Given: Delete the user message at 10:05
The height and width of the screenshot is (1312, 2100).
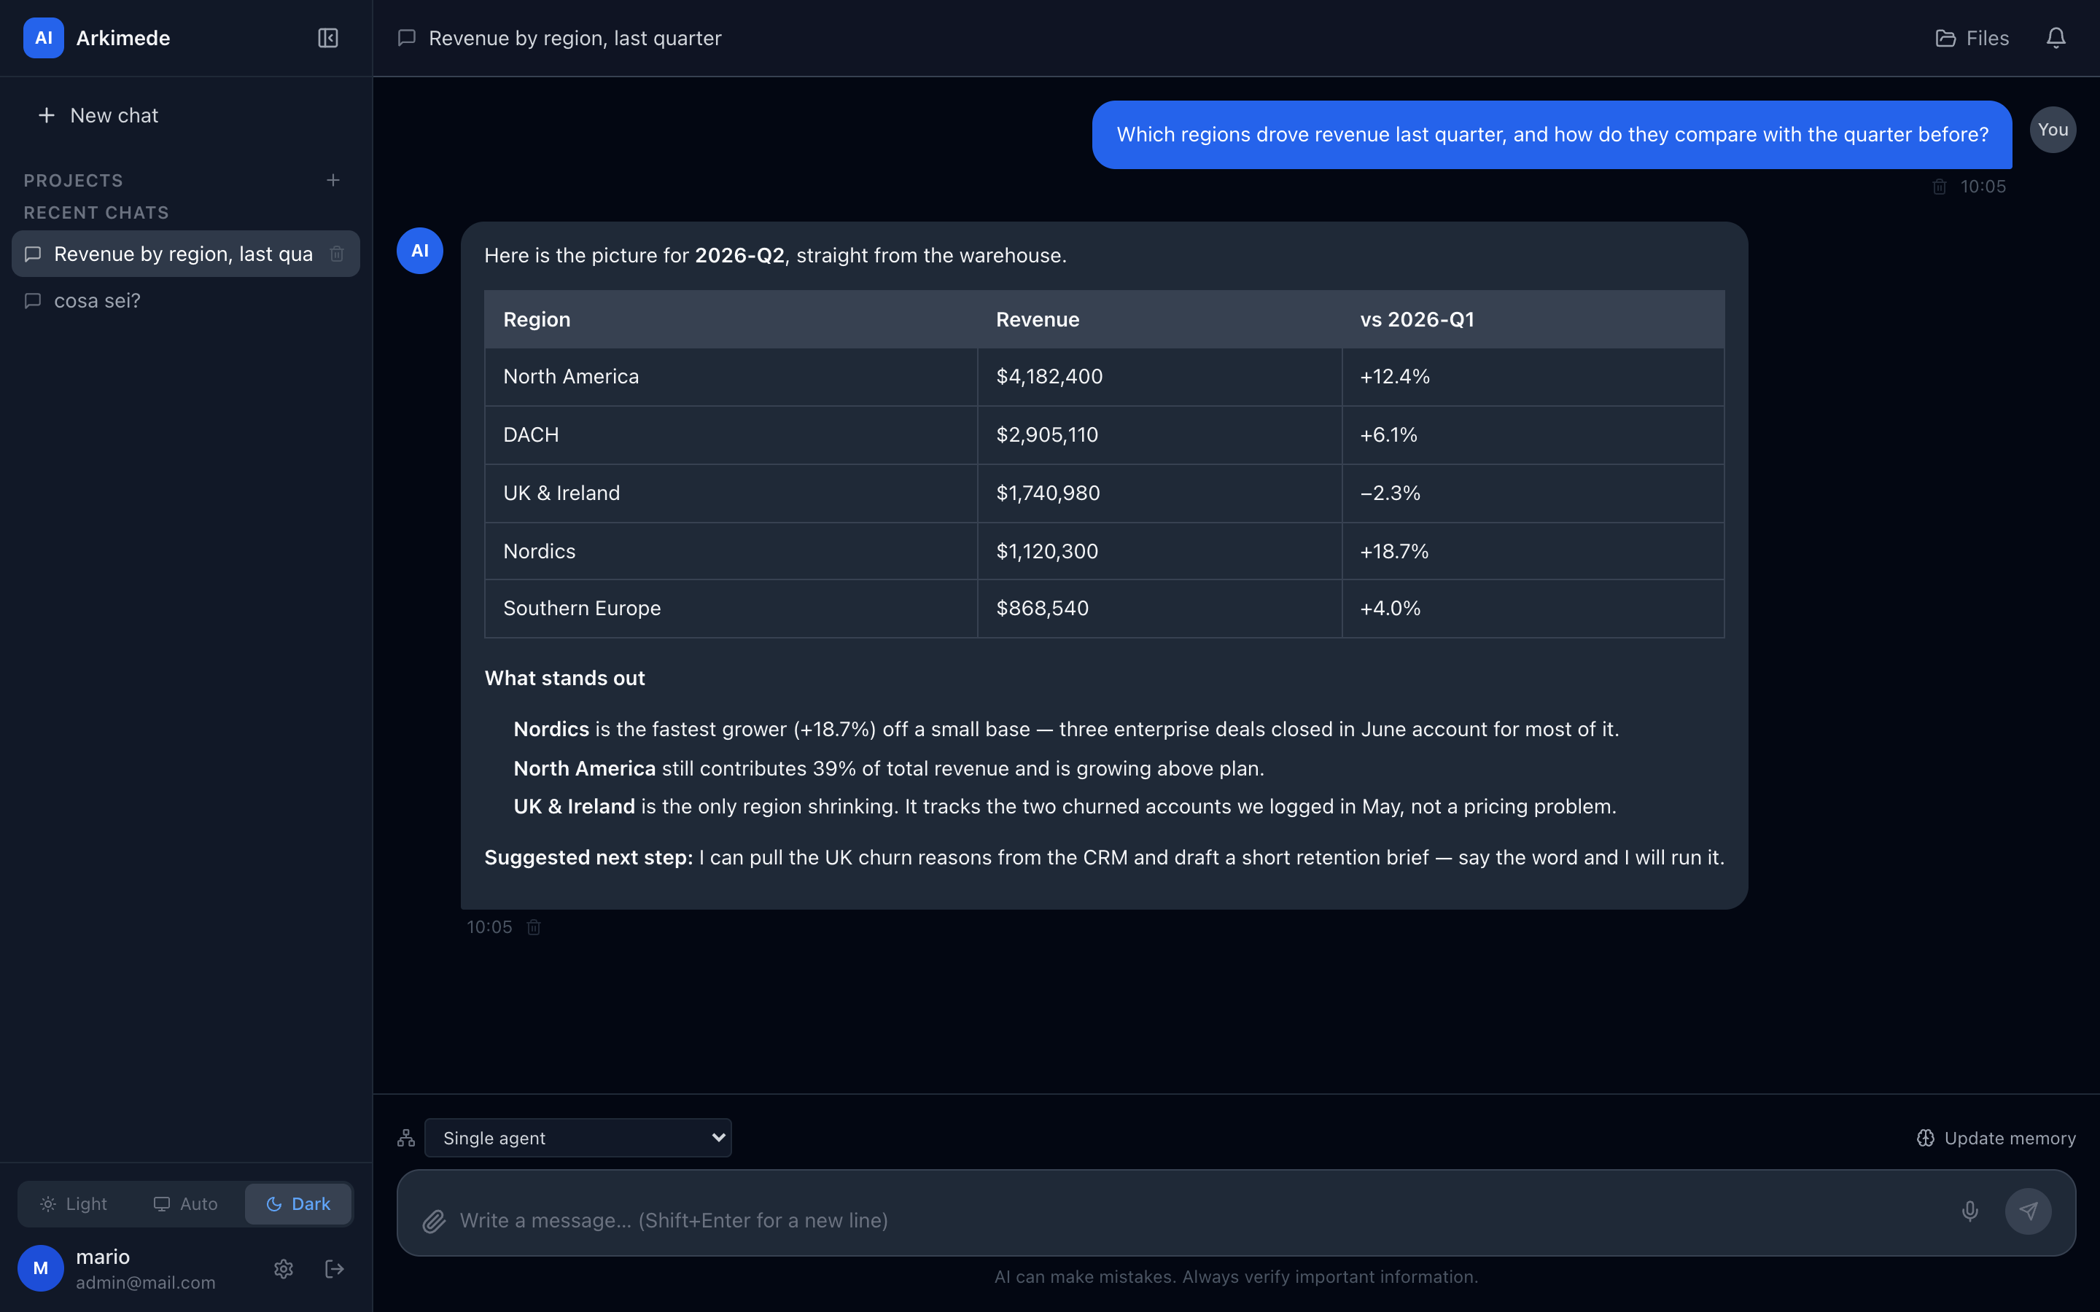Looking at the screenshot, I should point(1940,187).
